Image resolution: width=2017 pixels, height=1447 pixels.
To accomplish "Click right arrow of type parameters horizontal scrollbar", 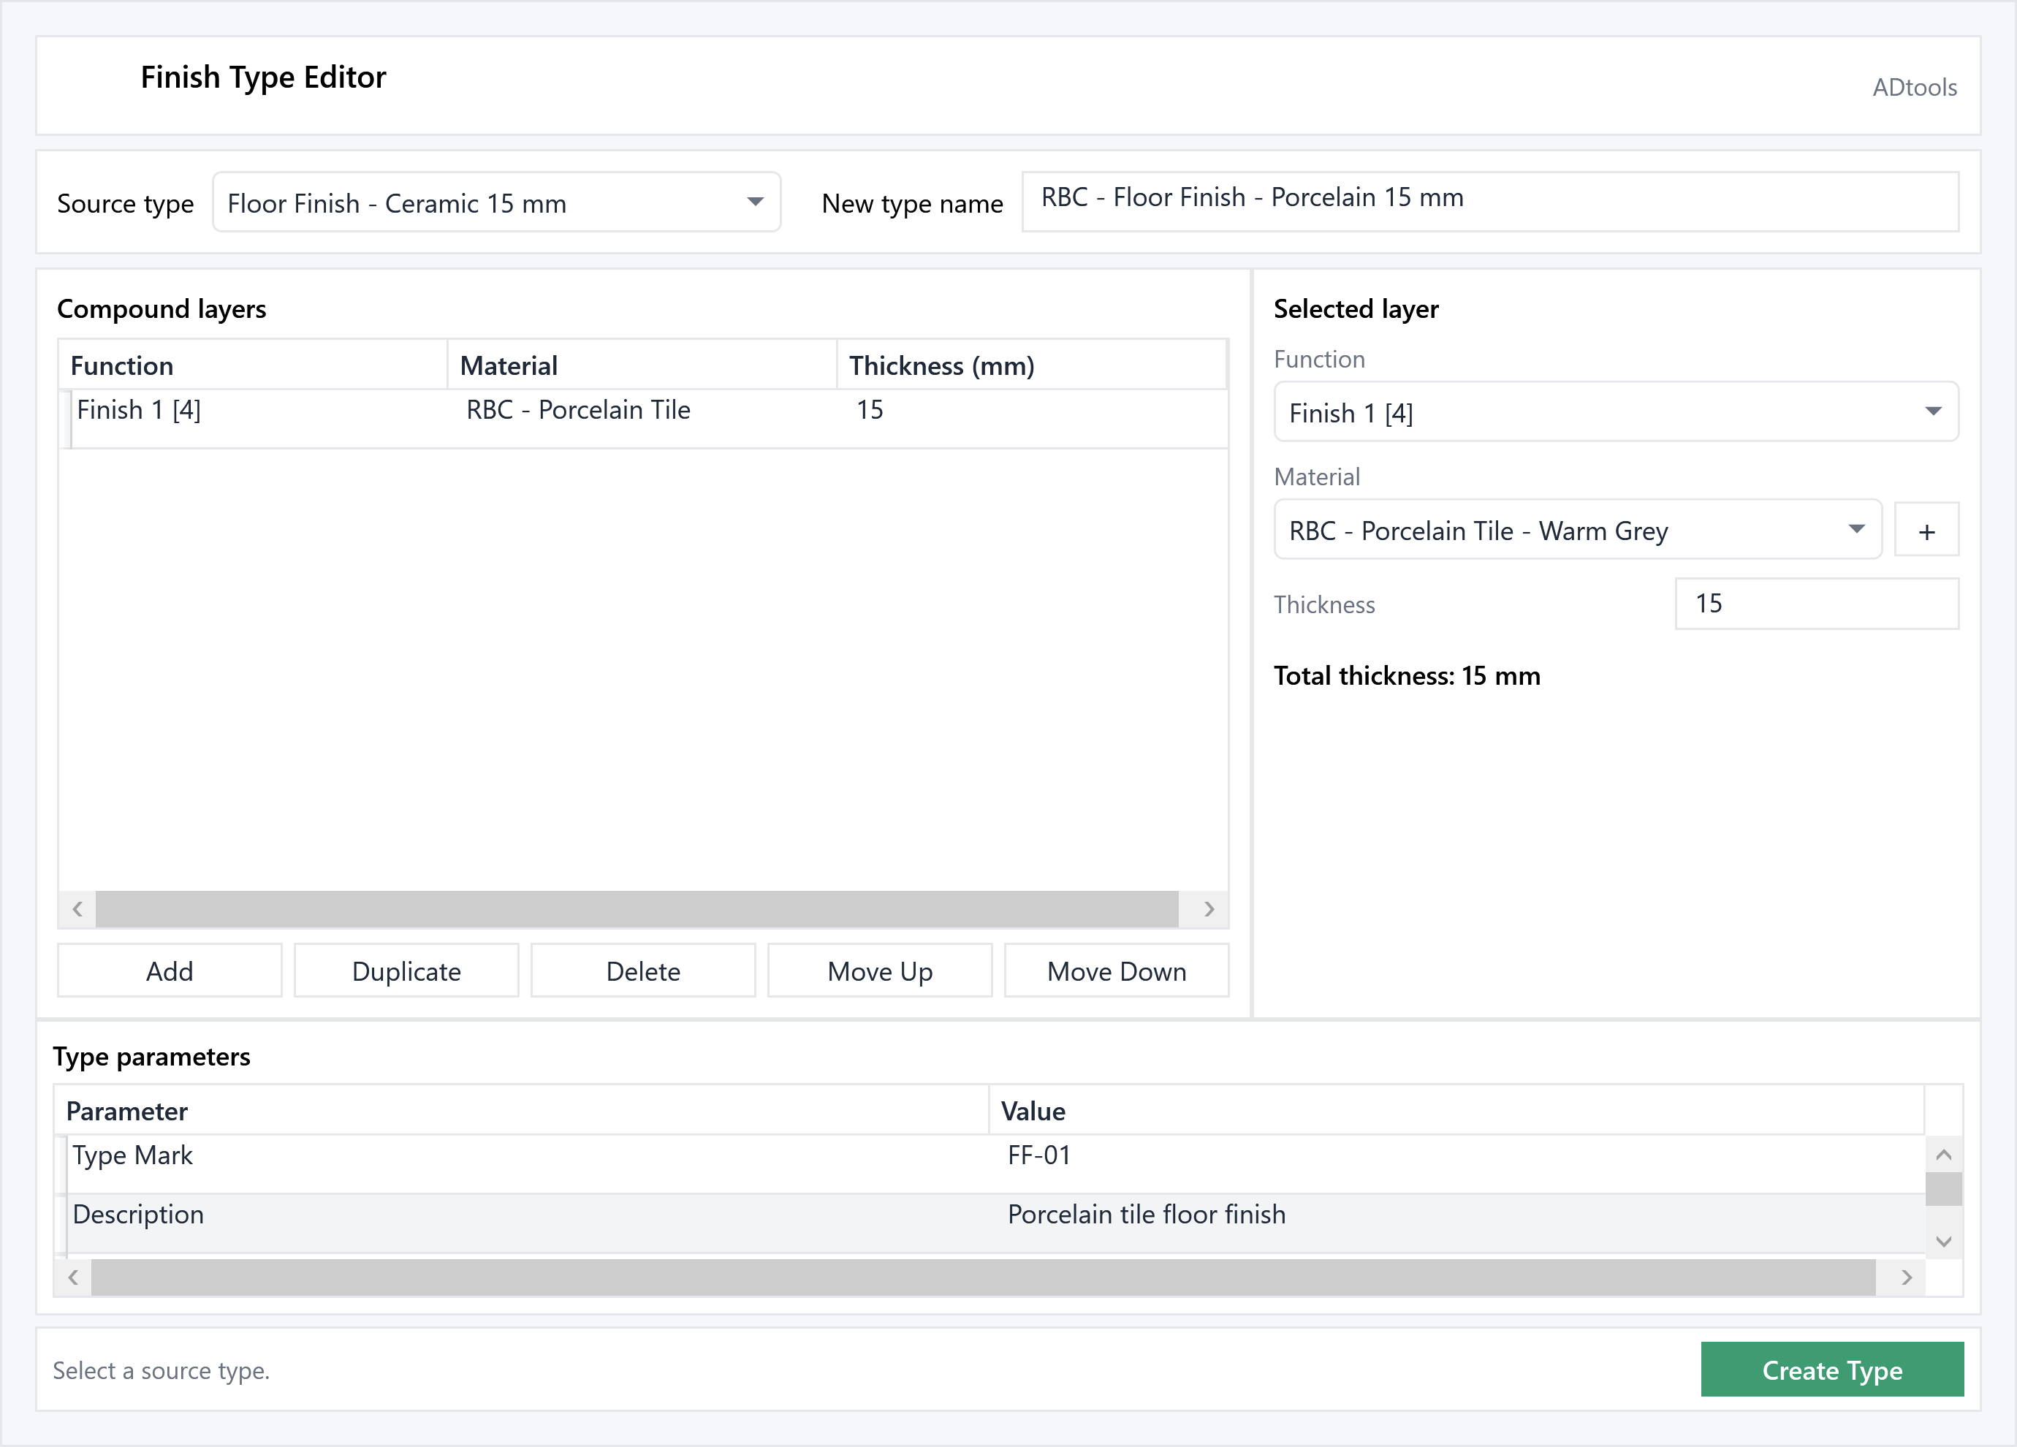I will tap(1906, 1277).
